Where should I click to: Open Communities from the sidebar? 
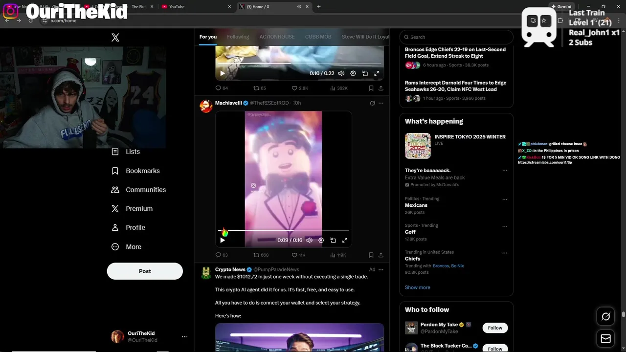(x=138, y=190)
